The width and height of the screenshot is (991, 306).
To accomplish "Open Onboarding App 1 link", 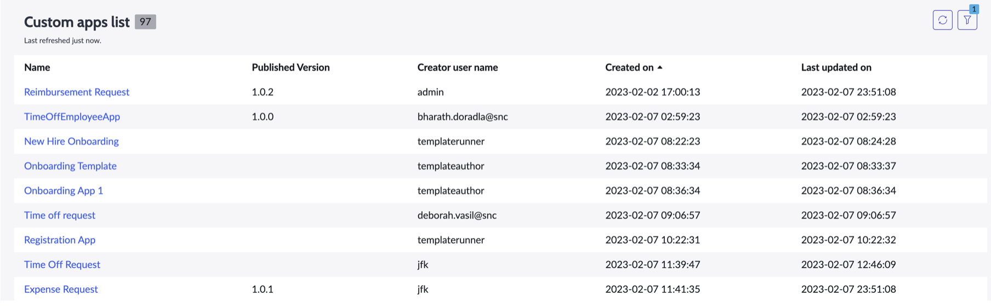I will tap(64, 190).
